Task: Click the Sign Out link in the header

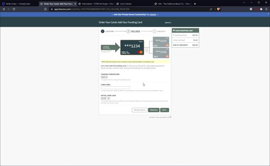Action: click(x=168, y=22)
